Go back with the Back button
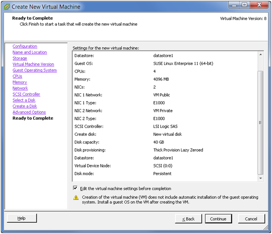Image resolution: width=272 pixels, height=234 pixels. click(x=188, y=219)
